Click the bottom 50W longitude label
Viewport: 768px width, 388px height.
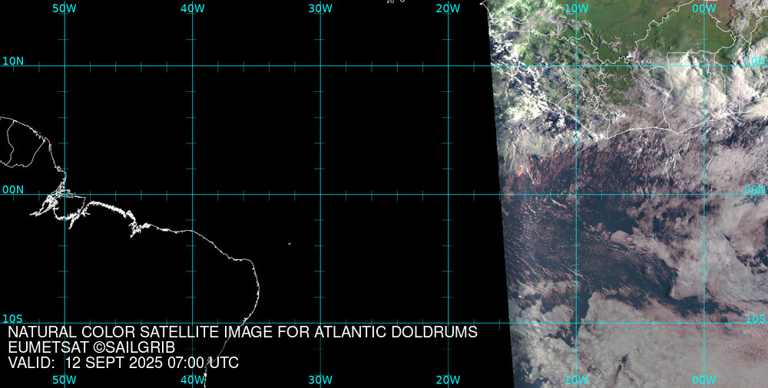65,380
